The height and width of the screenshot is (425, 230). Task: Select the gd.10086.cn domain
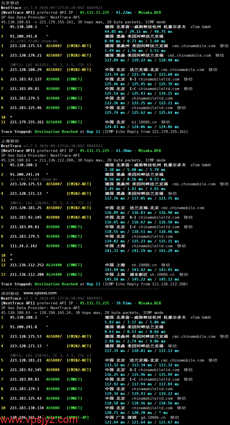tap(153, 417)
